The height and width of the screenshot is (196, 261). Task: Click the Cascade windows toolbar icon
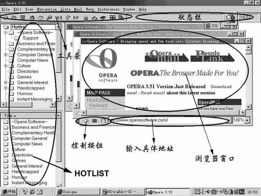pyautogui.click(x=121, y=17)
